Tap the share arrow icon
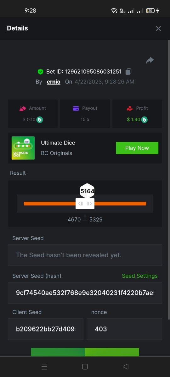The image size is (170, 377). coord(150,60)
